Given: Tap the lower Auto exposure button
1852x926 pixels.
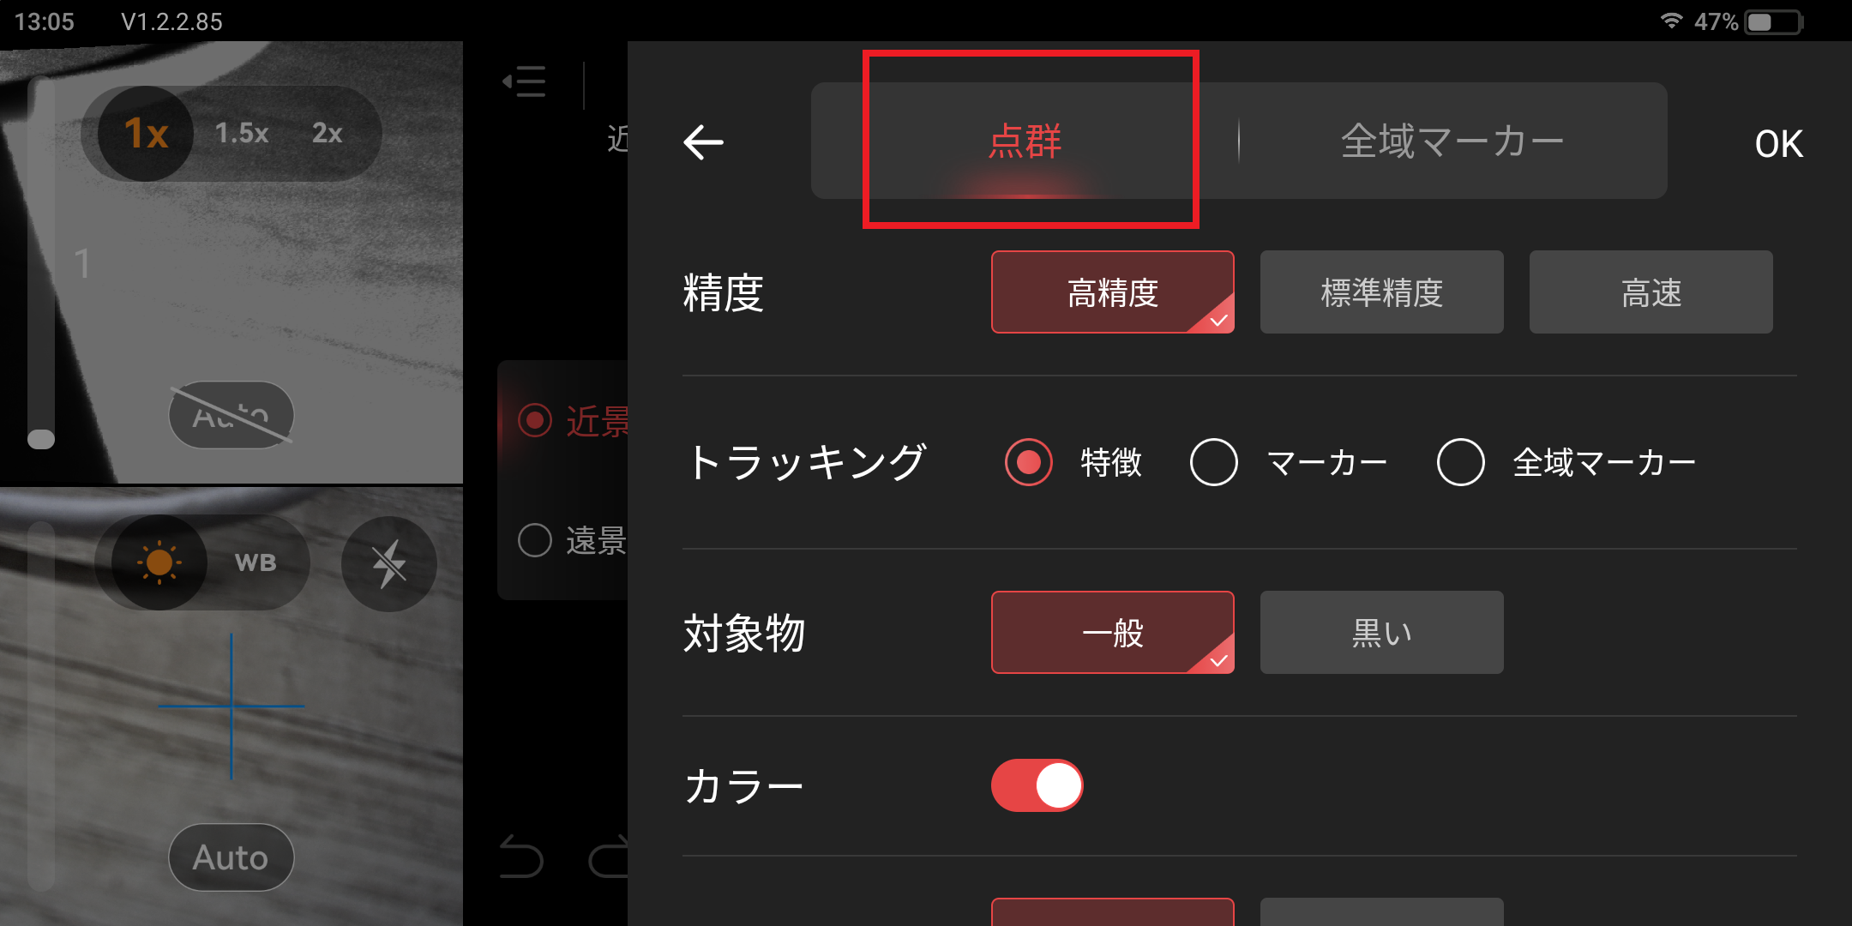Looking at the screenshot, I should (231, 857).
